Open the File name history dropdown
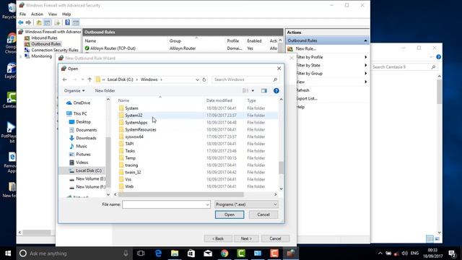Image resolution: width=462 pixels, height=260 pixels. (x=207, y=204)
